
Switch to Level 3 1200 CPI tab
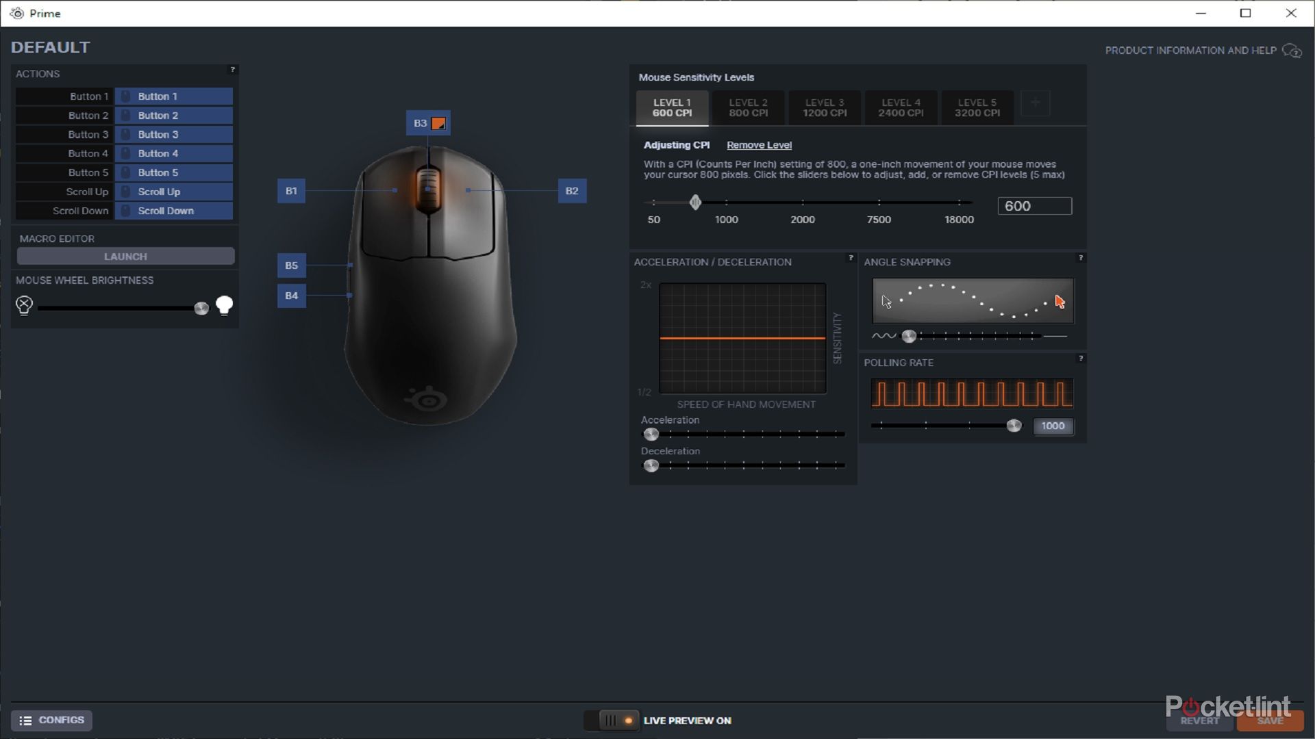pyautogui.click(x=825, y=107)
